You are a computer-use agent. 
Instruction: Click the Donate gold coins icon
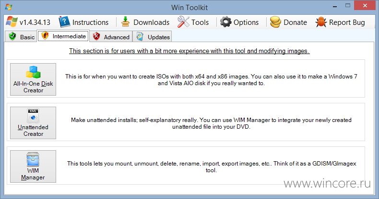click(275, 22)
